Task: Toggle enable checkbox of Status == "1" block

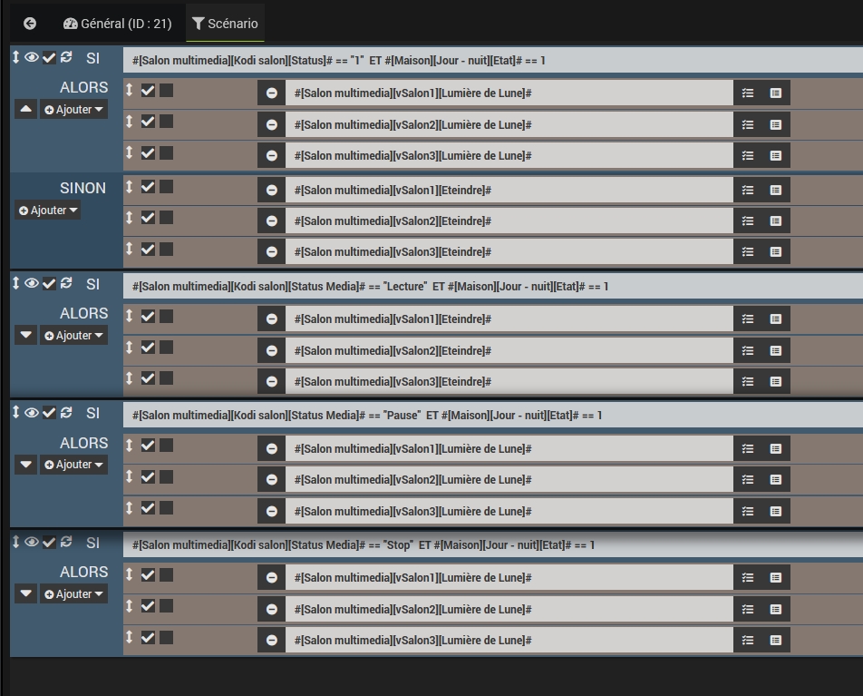Action: tap(49, 57)
